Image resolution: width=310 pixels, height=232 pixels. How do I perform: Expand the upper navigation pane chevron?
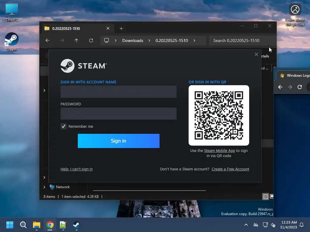[44, 90]
